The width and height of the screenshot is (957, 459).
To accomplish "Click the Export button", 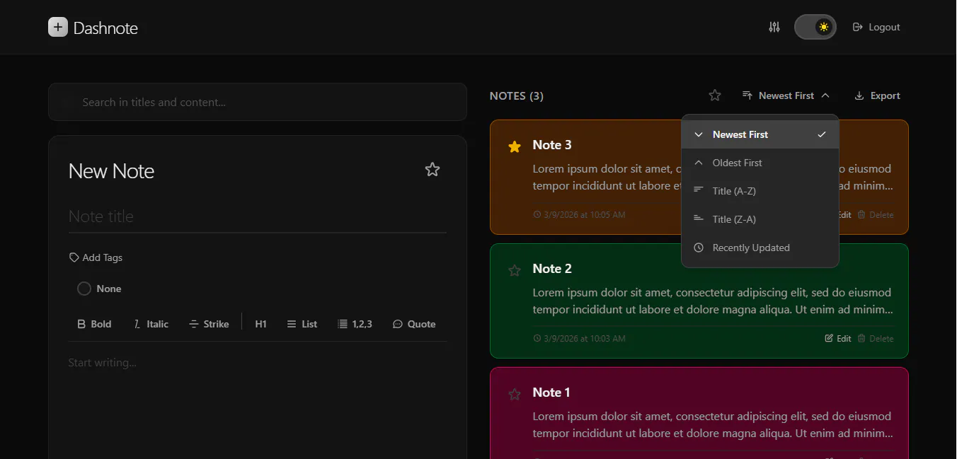I will pos(878,95).
